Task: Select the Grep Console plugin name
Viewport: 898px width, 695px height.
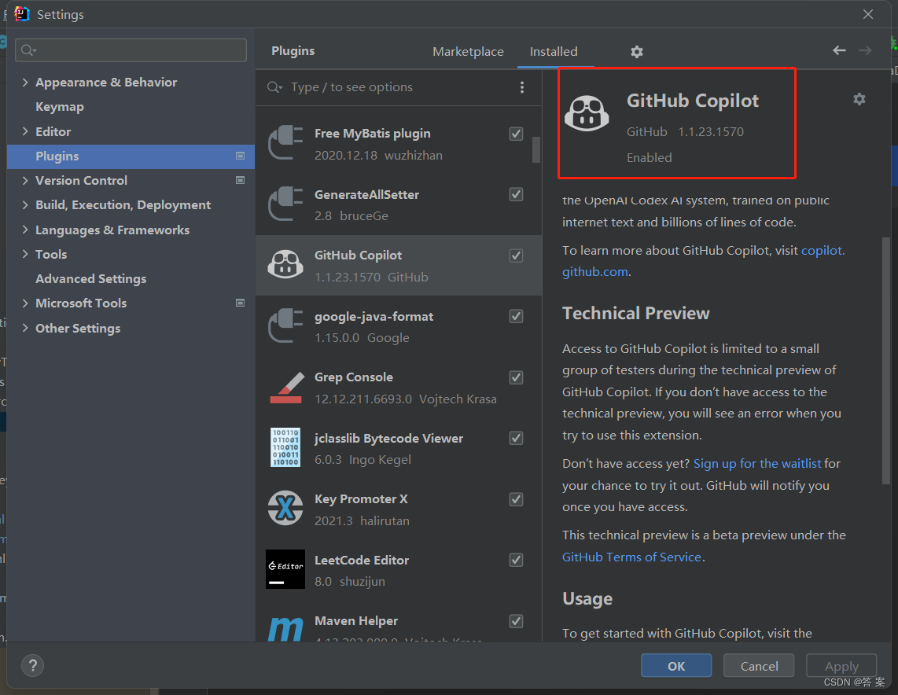Action: click(x=353, y=377)
